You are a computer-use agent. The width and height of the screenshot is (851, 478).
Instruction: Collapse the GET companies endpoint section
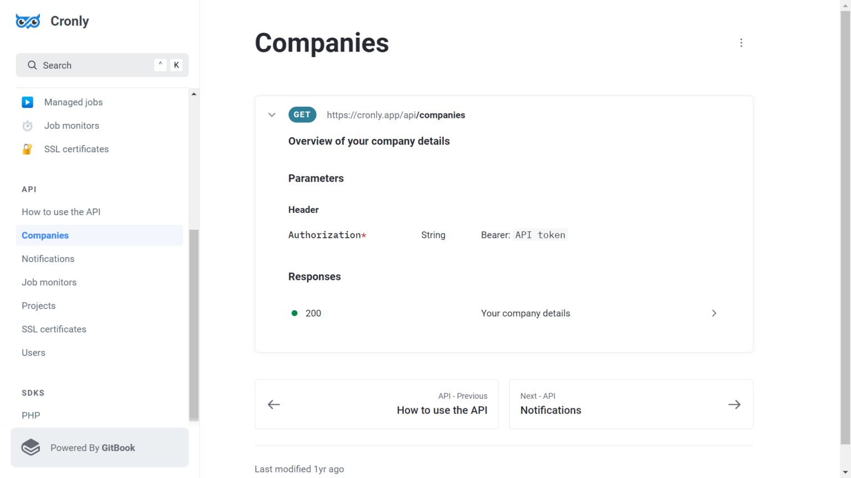pyautogui.click(x=272, y=115)
